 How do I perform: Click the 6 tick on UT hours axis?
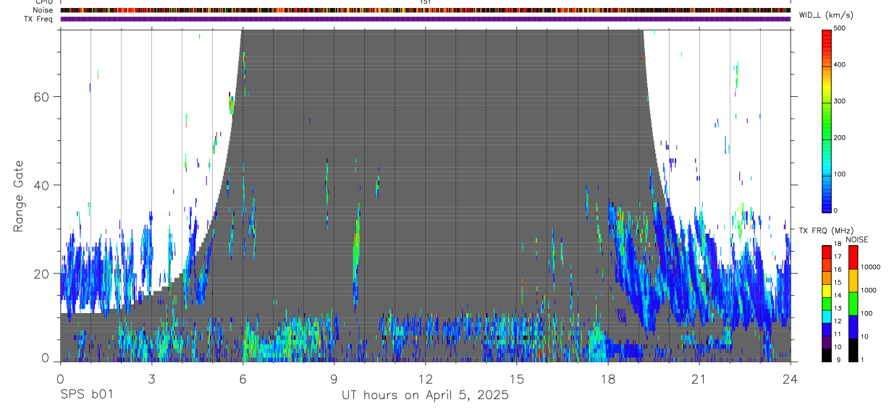coord(243,378)
